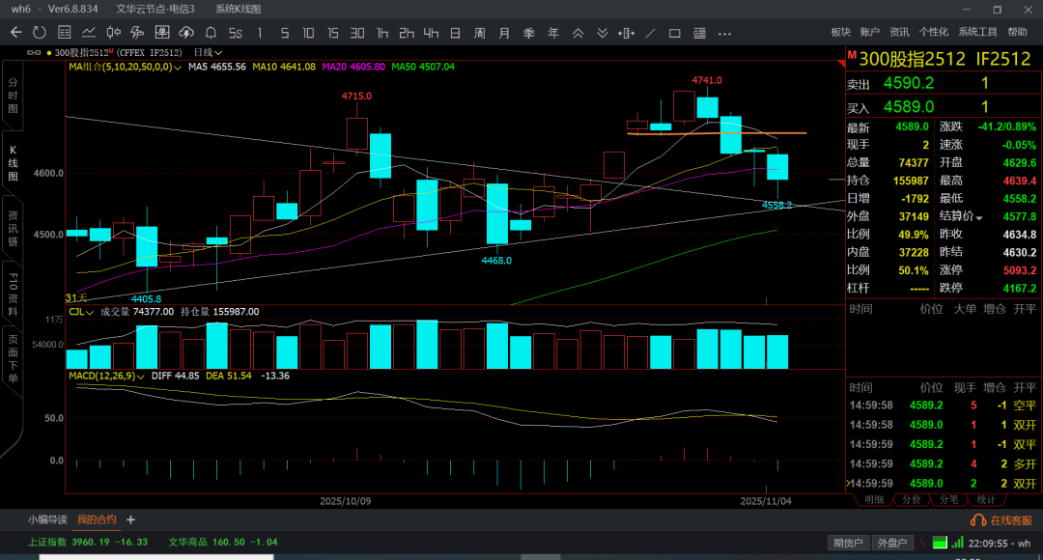Select the 30 minute period button

357,33
